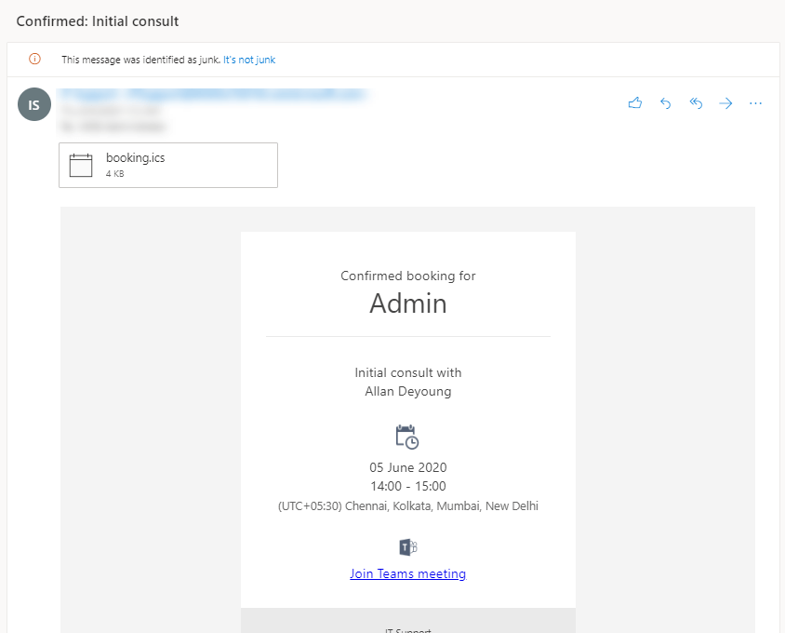Click the Reply arrow icon
Screen dimensions: 785x633
[x=665, y=103]
